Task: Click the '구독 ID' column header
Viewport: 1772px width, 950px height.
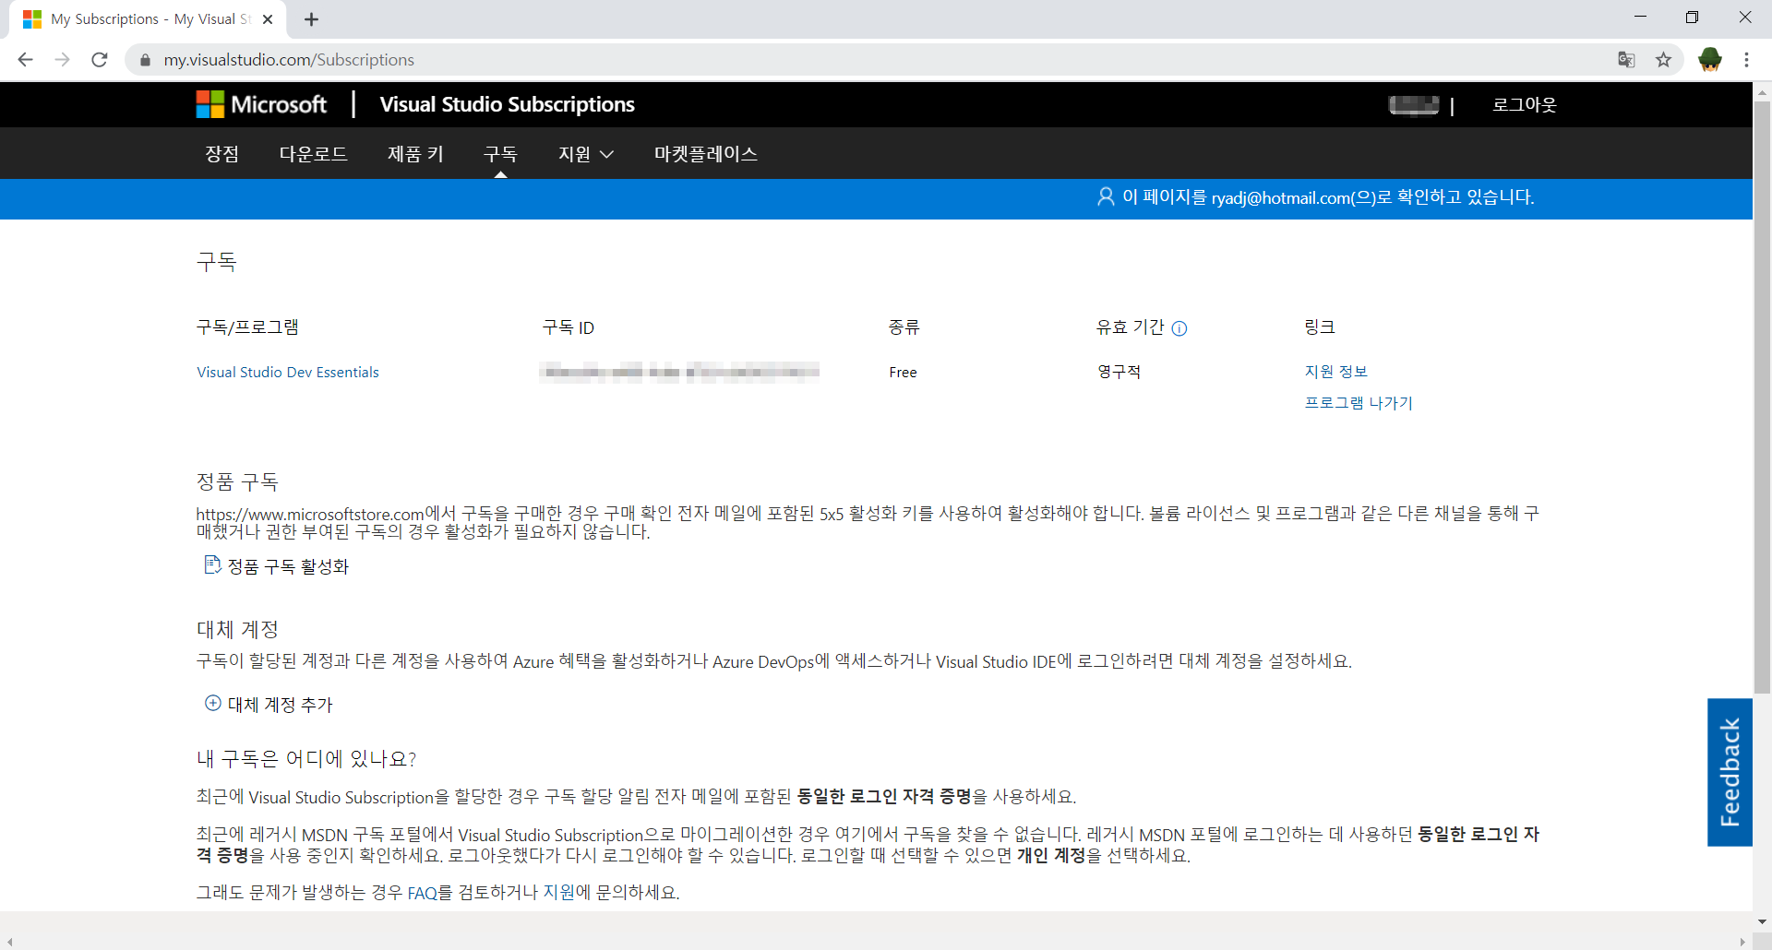Action: (x=569, y=327)
